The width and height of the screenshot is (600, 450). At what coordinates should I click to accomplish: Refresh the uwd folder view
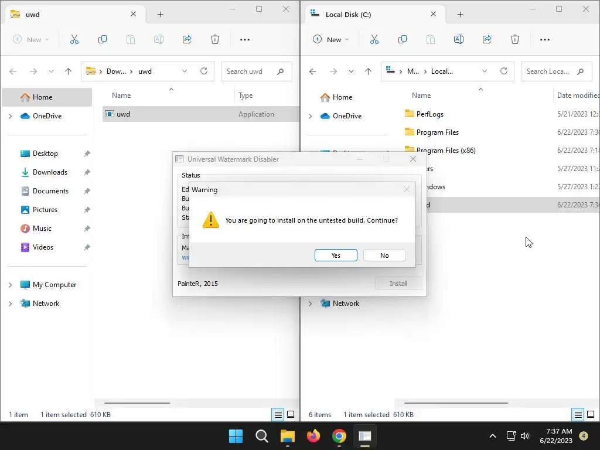[x=204, y=71]
